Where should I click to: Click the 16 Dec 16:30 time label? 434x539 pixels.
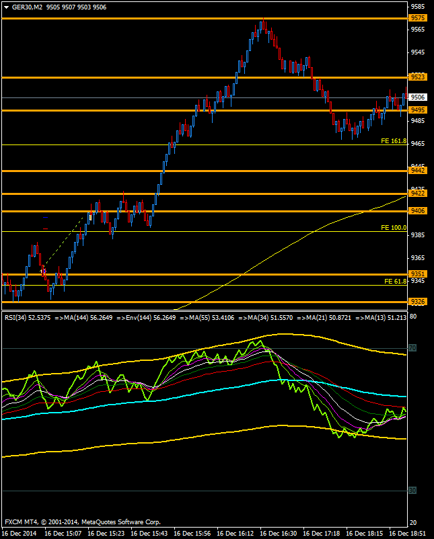click(x=279, y=533)
